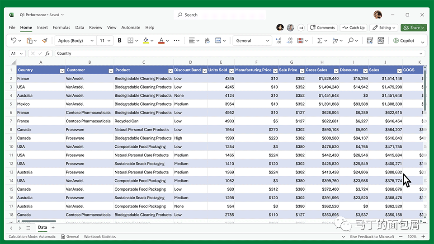Open the More font options ellipsis
Viewport: 434px width, 244px height.
tap(177, 40)
